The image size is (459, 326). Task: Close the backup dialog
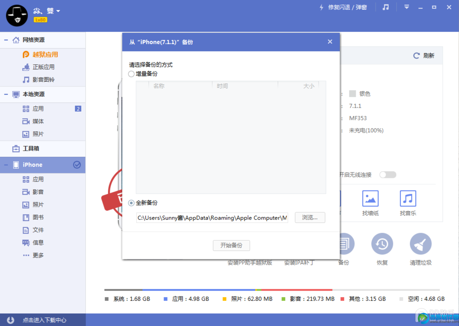point(330,42)
